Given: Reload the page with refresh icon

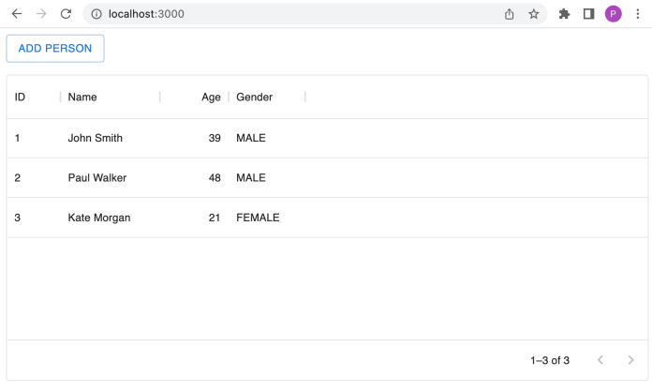Looking at the screenshot, I should [66, 14].
